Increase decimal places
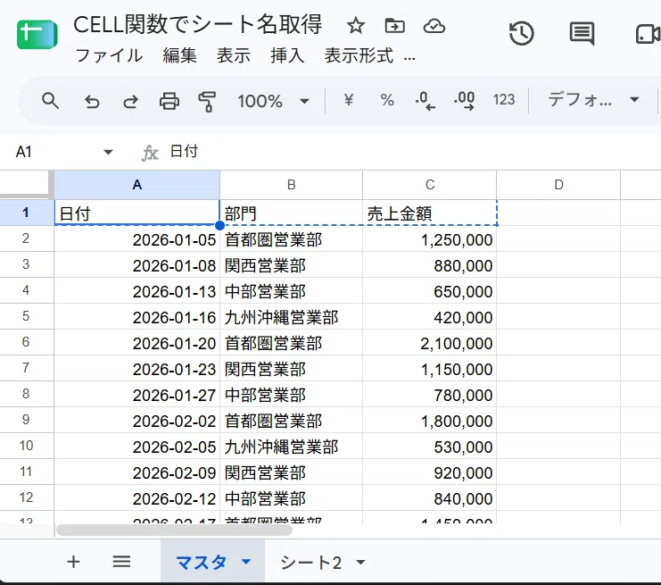Viewport: 661px width, 585px height. click(x=464, y=101)
